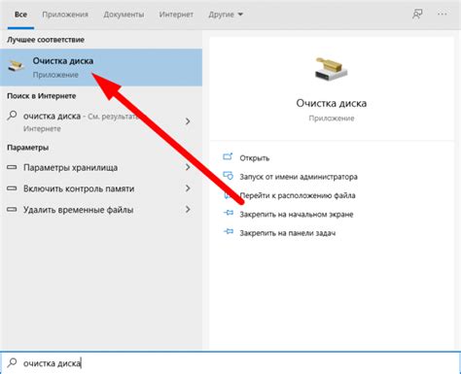Click magnifier icon in the search box
The height and width of the screenshot is (374, 461).
[x=12, y=362]
